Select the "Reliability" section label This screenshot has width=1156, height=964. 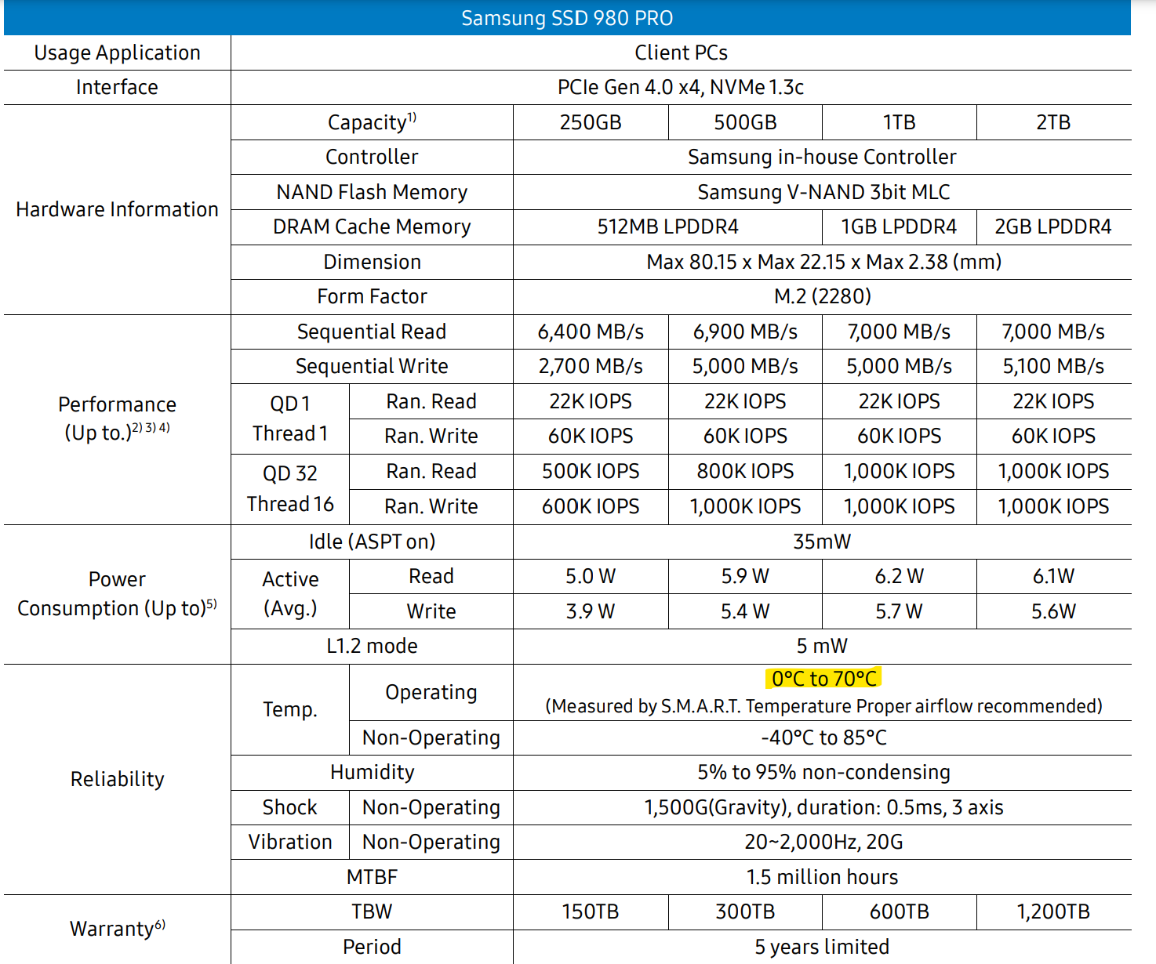(x=118, y=779)
